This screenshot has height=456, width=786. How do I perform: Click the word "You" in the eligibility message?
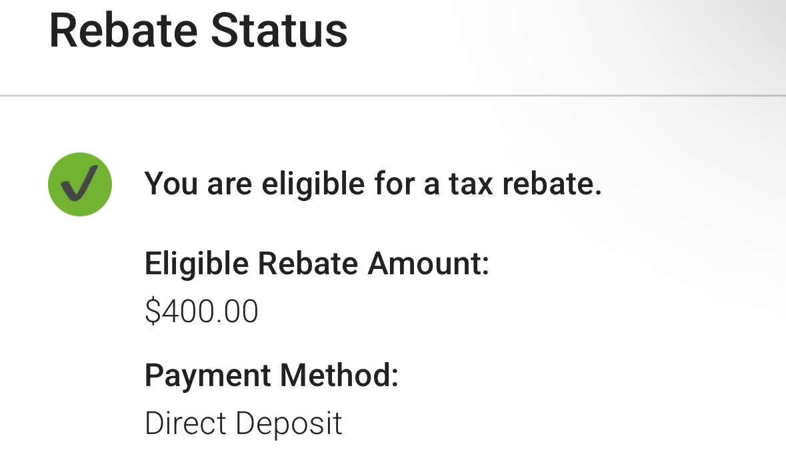(x=171, y=184)
